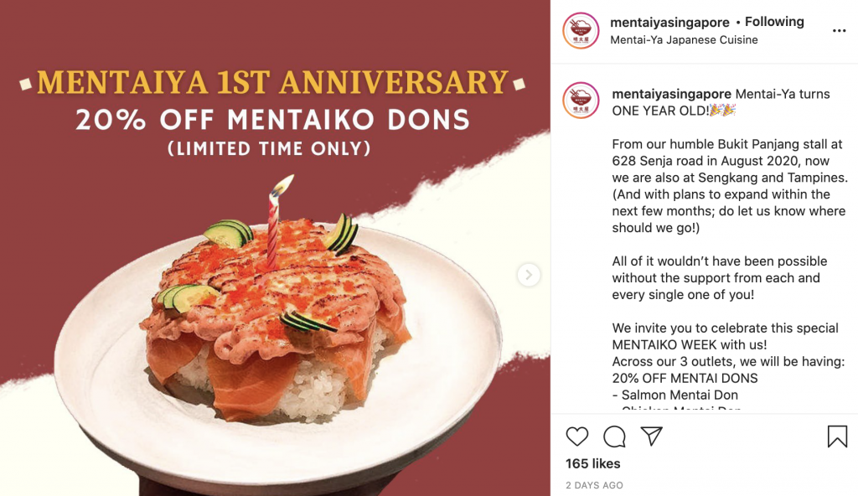Like the post with the heart icon
The image size is (858, 496).
coord(577,437)
